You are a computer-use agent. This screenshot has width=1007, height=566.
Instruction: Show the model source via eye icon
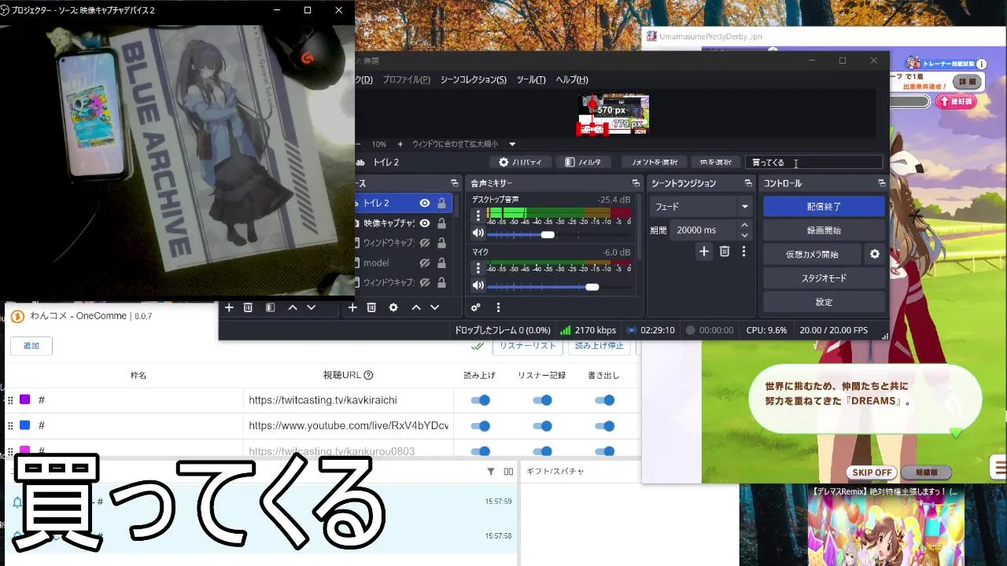(425, 263)
